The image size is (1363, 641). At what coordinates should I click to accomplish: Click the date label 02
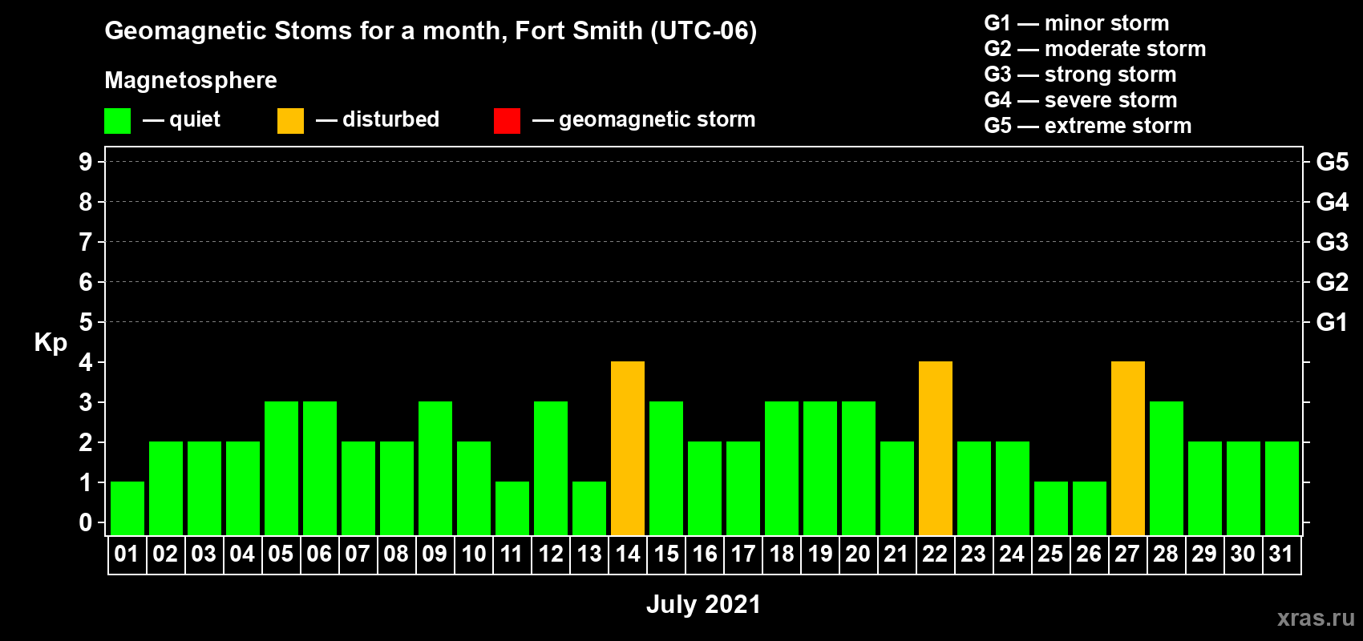coord(165,554)
